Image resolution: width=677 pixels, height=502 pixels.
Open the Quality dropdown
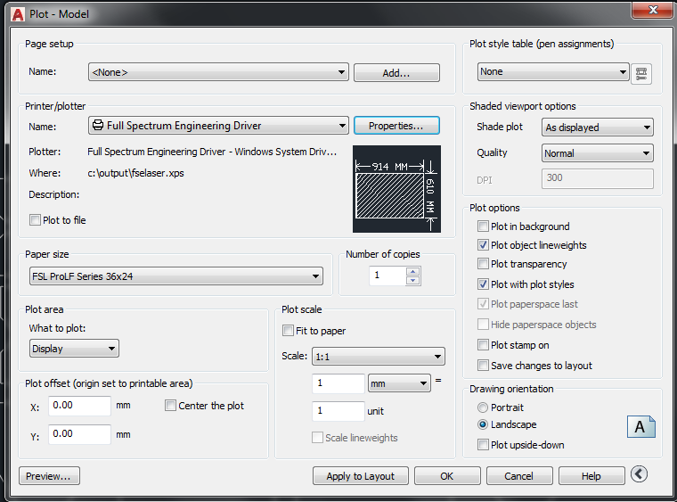click(x=598, y=153)
